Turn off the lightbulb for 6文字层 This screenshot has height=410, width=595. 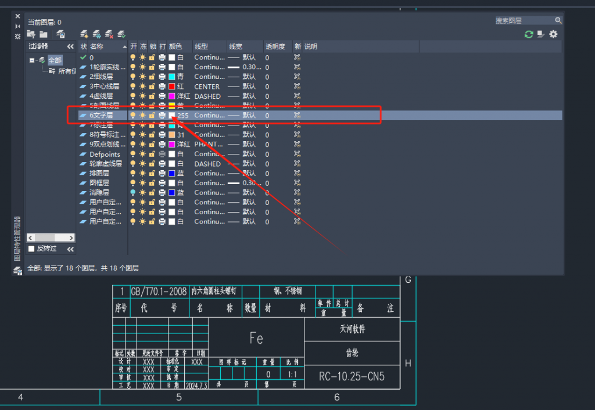click(132, 115)
